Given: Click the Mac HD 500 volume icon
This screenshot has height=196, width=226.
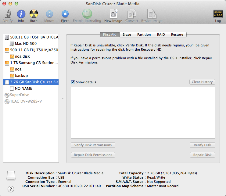Looking at the screenshot, I should pyautogui.click(x=12, y=44).
